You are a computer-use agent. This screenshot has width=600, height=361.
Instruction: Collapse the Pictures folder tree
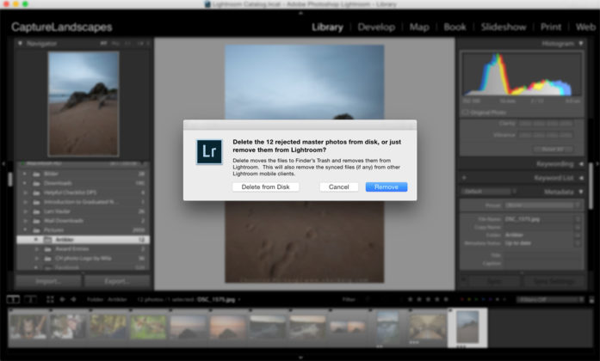pyautogui.click(x=25, y=230)
